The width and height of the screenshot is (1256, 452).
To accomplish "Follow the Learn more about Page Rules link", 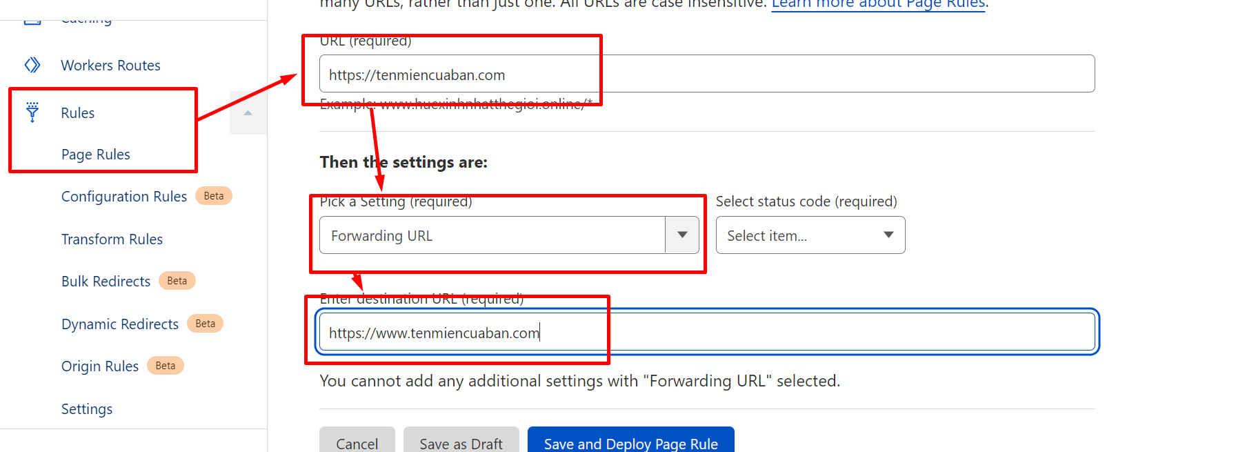I will coord(877,4).
